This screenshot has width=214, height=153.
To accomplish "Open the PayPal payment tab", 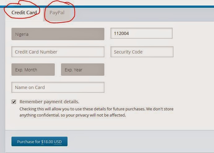I will tap(57, 13).
